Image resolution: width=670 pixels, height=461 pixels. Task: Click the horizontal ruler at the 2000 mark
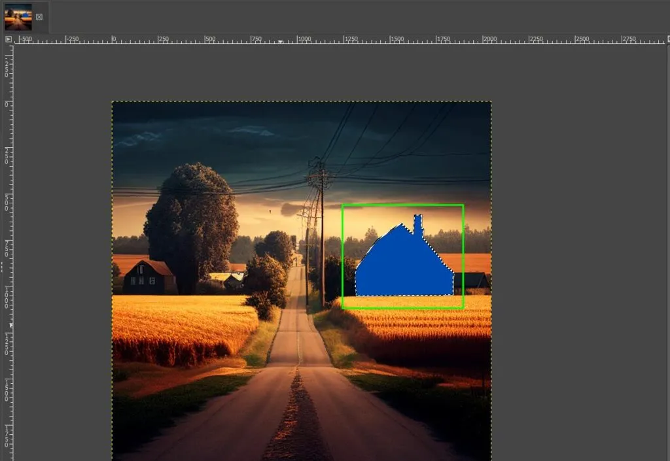[x=489, y=39]
